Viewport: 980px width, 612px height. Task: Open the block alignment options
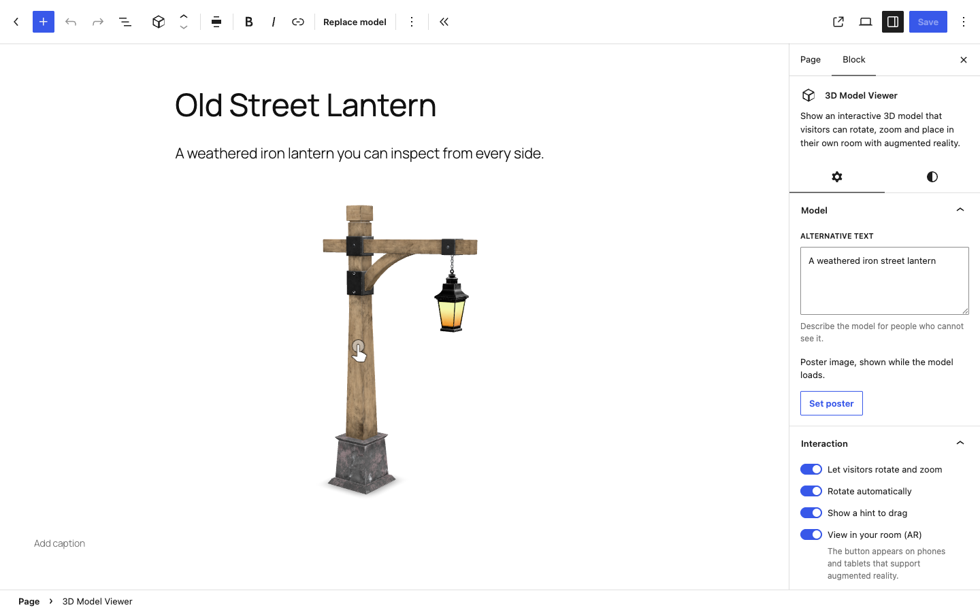216,22
